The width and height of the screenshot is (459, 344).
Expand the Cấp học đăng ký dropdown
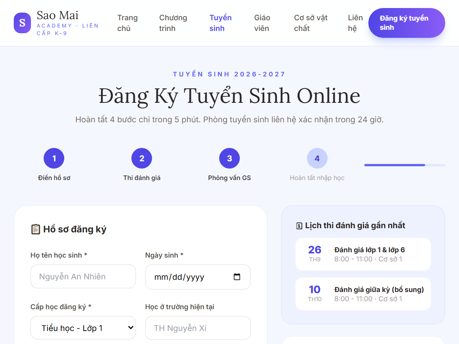coord(83,328)
